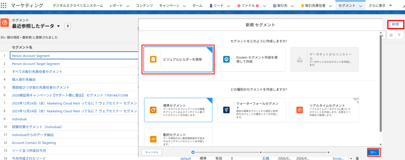Screen dimensions: 405x160
Task: Open the 2026検証用キャンペーン3 segment link
Action: click(x=70, y=95)
